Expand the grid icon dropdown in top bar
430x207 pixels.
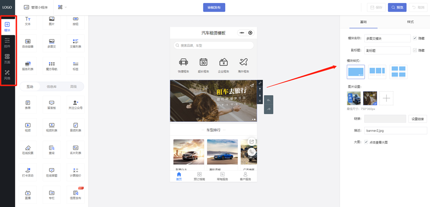[x=62, y=7]
